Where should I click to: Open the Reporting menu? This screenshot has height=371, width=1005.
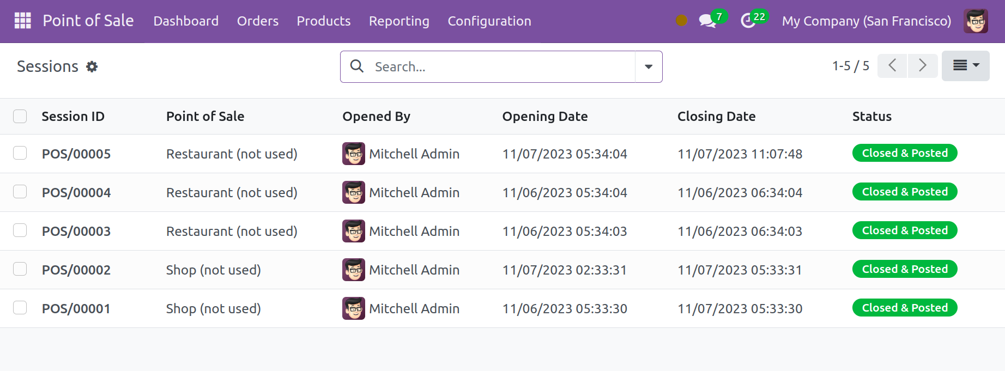(399, 21)
